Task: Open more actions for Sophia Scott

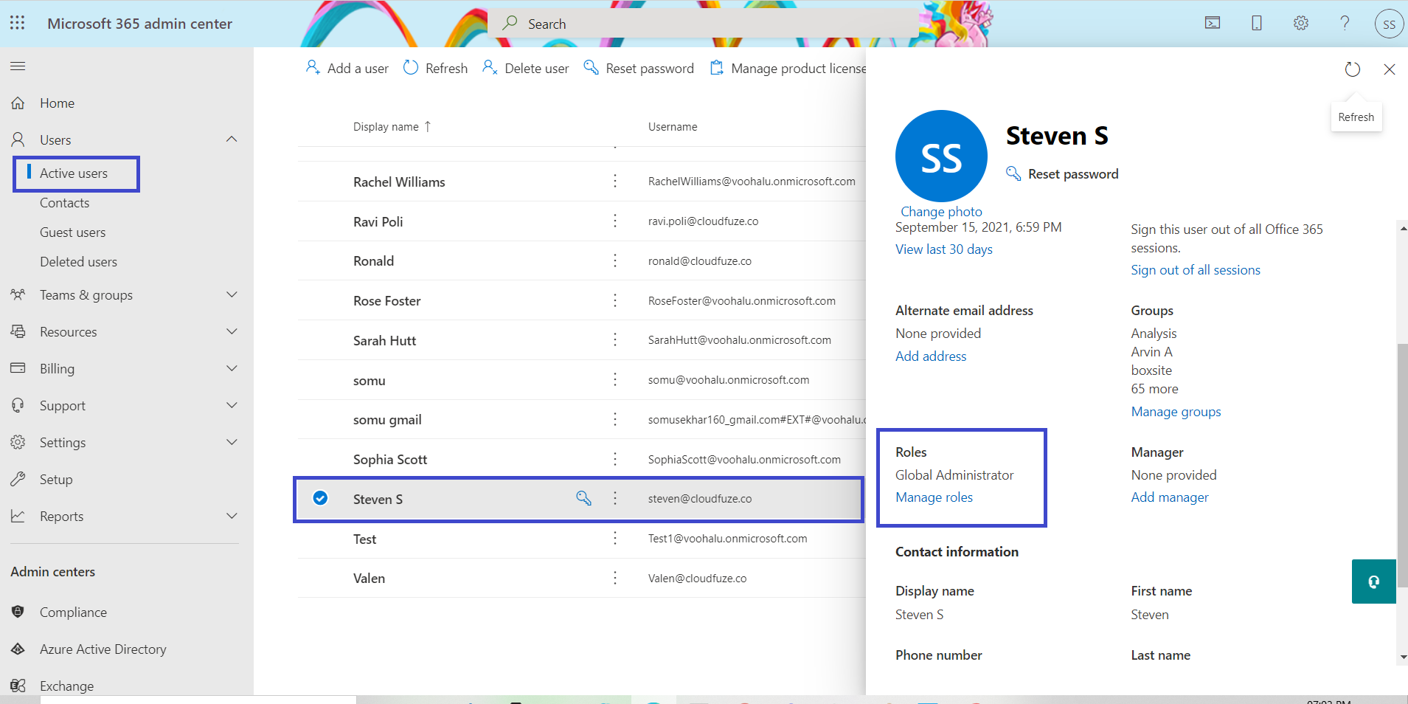Action: (x=615, y=459)
